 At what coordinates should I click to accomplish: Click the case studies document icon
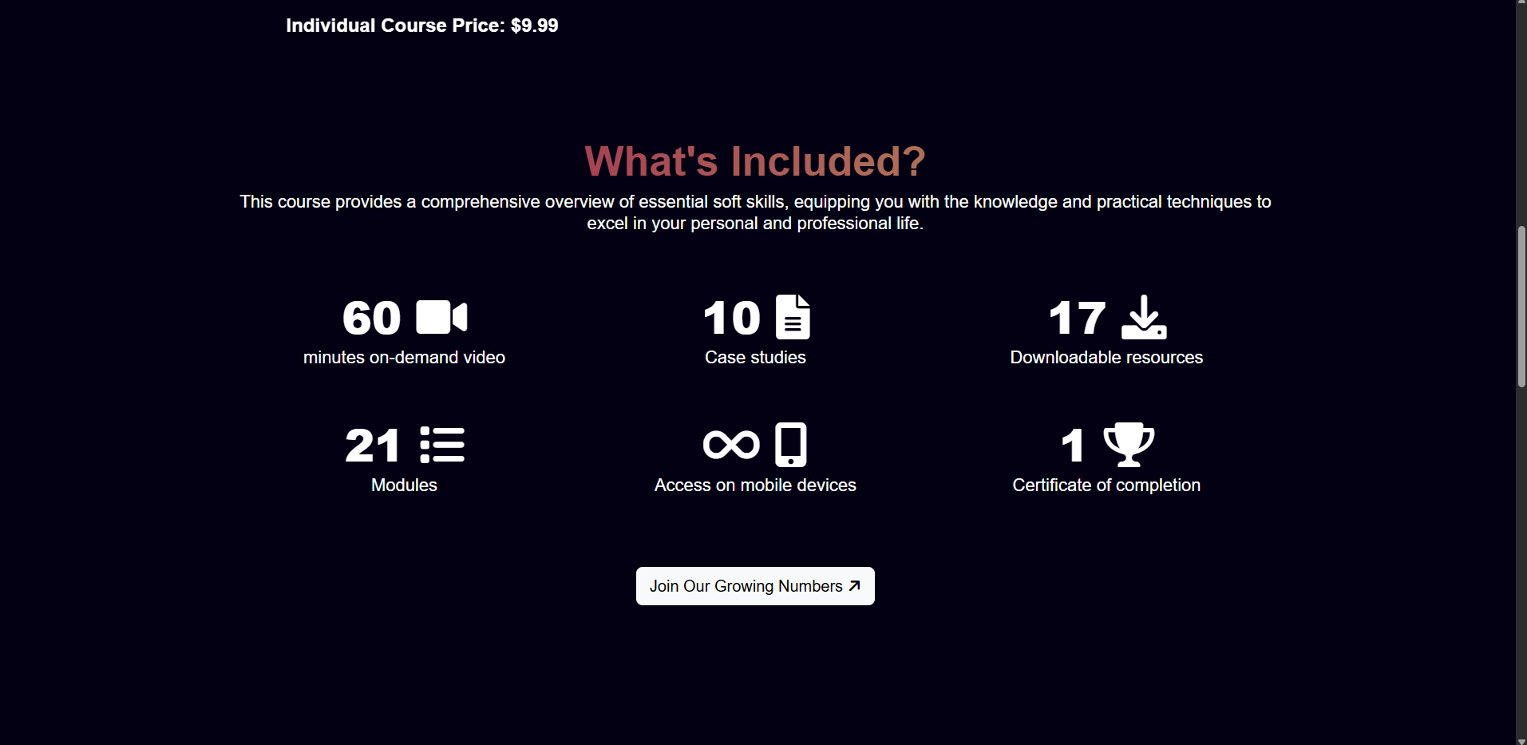793,317
